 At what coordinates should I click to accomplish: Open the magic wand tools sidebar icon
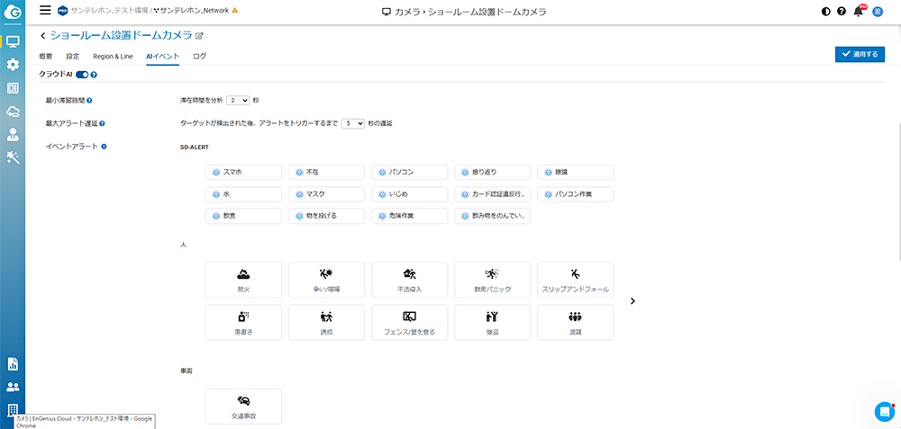tap(13, 157)
